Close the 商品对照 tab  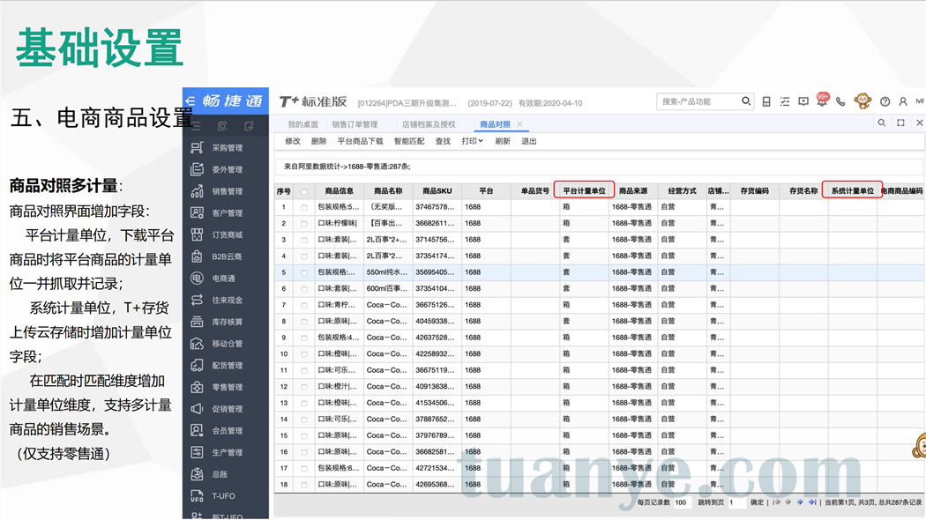click(519, 124)
